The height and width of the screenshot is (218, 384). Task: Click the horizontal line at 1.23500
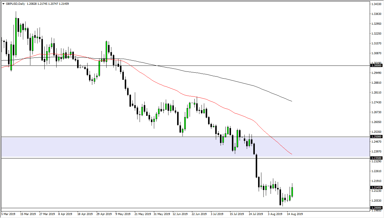[x=119, y=158]
